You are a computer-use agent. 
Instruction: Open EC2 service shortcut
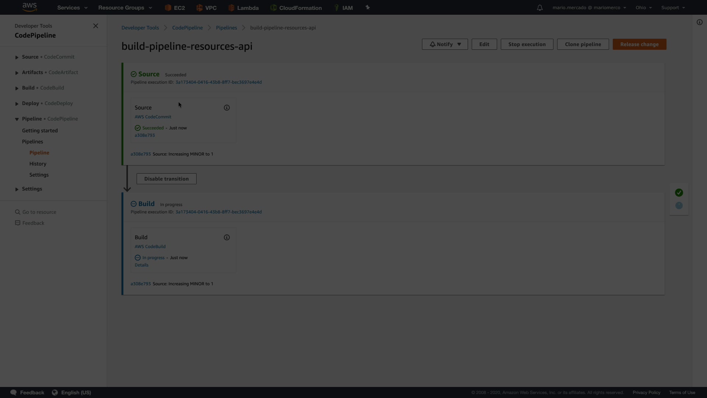[x=175, y=8]
